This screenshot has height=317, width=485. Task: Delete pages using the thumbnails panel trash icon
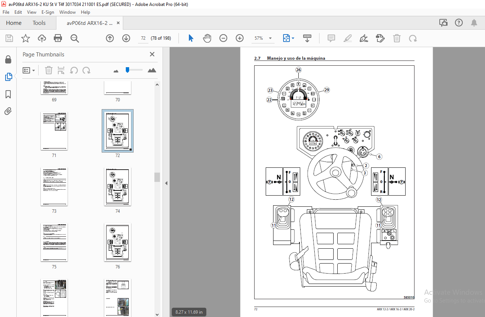[49, 70]
